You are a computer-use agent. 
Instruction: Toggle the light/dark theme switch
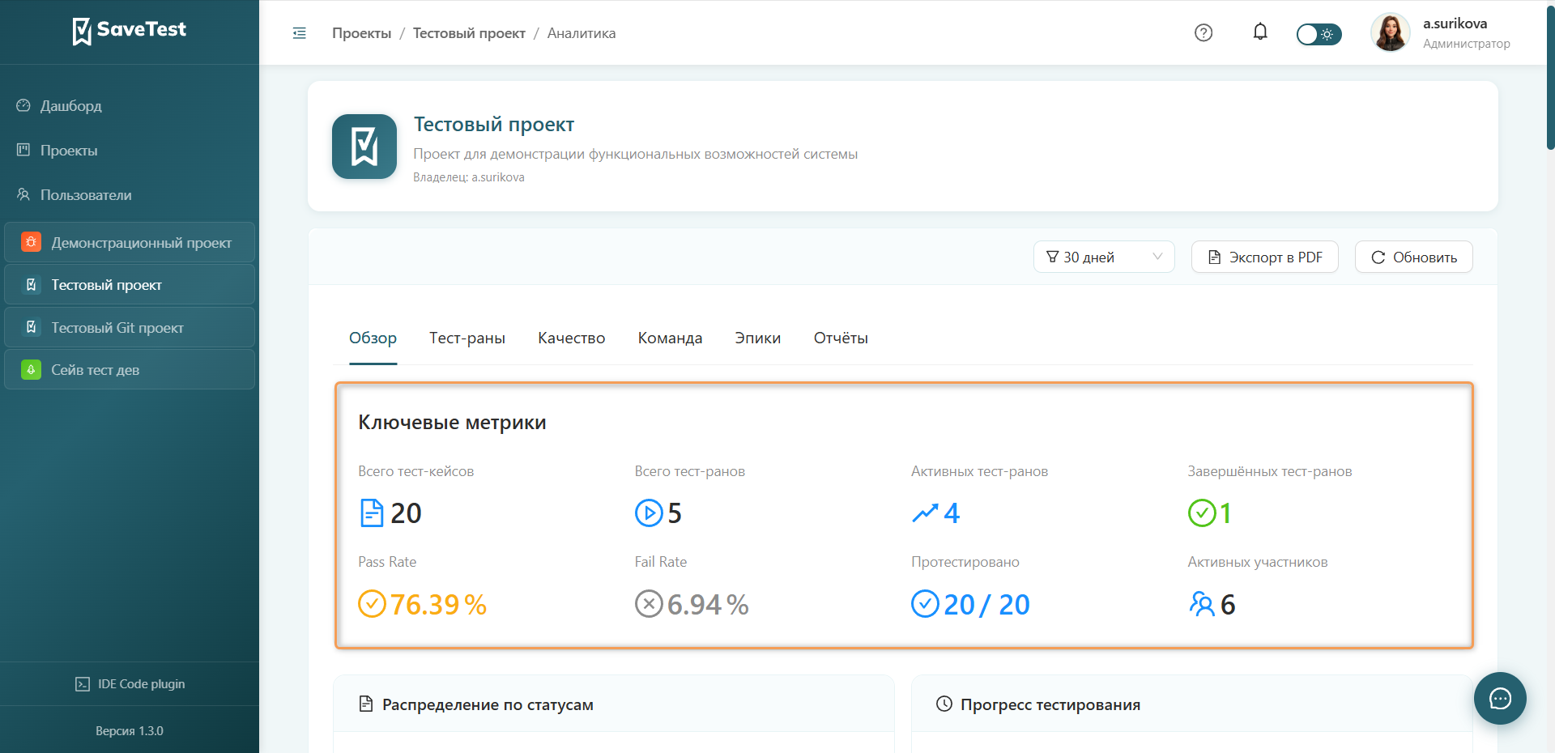tap(1319, 34)
